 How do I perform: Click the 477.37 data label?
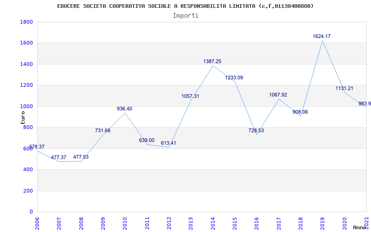(x=59, y=157)
